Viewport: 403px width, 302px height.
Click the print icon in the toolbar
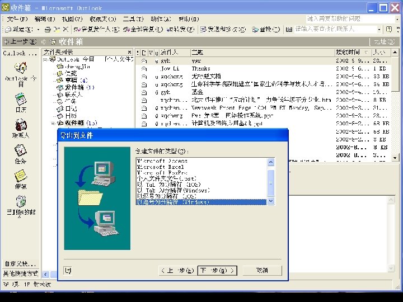(x=48, y=30)
